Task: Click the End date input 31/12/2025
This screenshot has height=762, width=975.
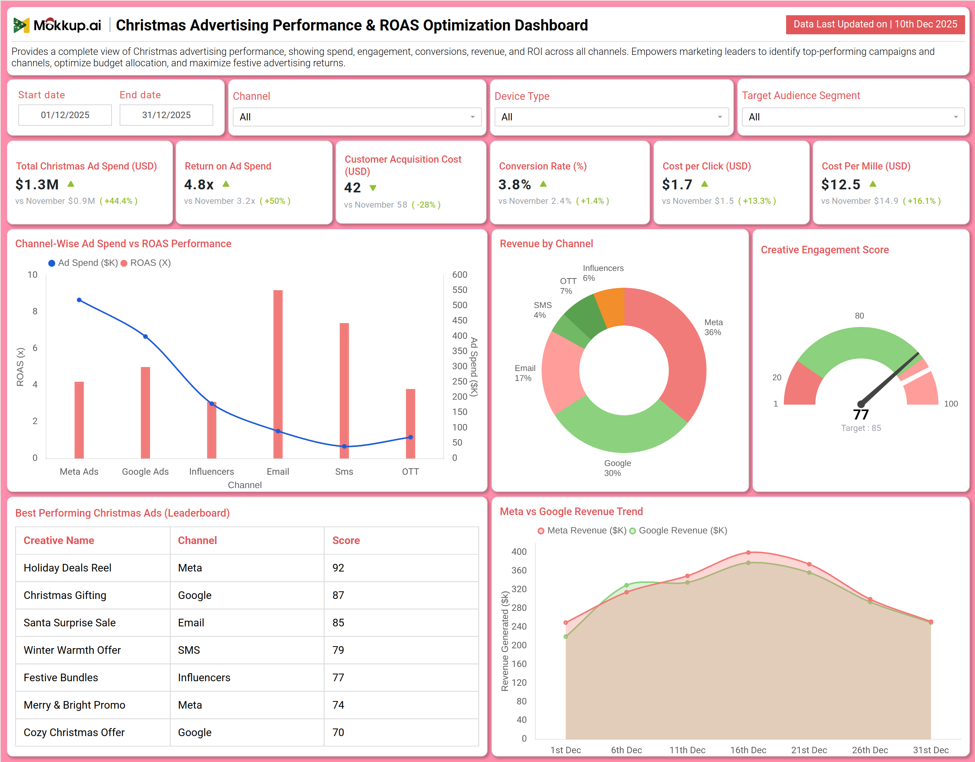Action: pos(166,115)
